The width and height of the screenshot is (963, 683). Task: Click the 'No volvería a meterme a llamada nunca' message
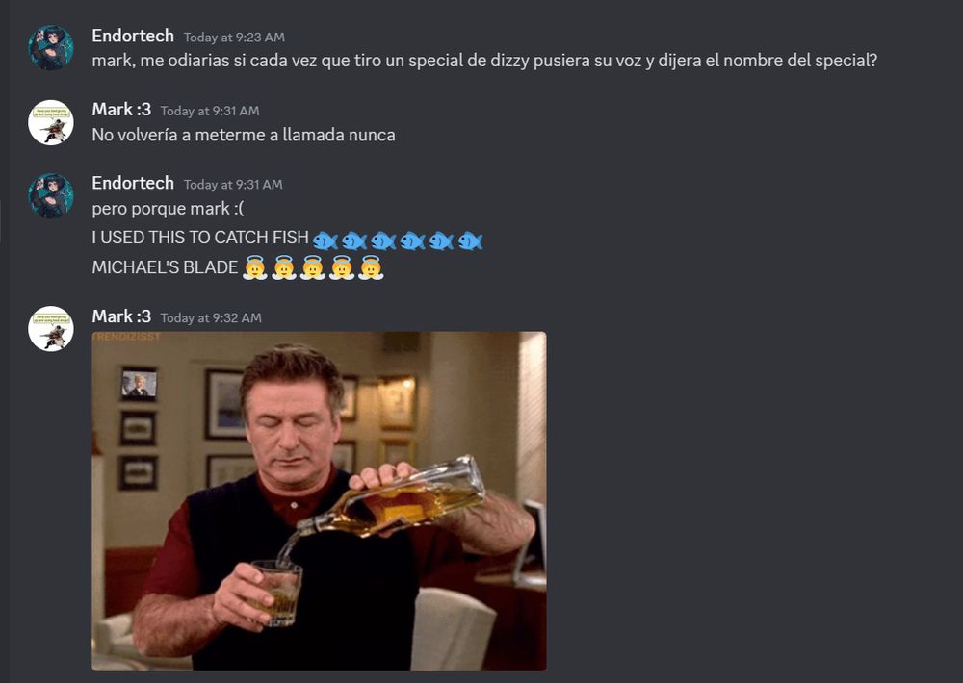click(244, 135)
